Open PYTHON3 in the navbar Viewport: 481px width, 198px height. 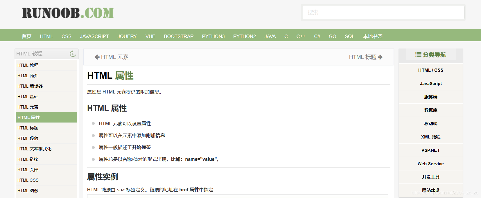(213, 36)
